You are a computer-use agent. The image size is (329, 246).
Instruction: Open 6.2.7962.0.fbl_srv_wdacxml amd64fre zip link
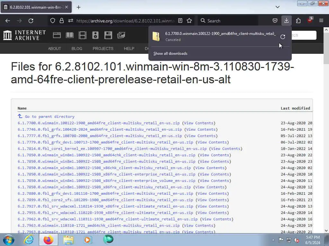point(107,219)
